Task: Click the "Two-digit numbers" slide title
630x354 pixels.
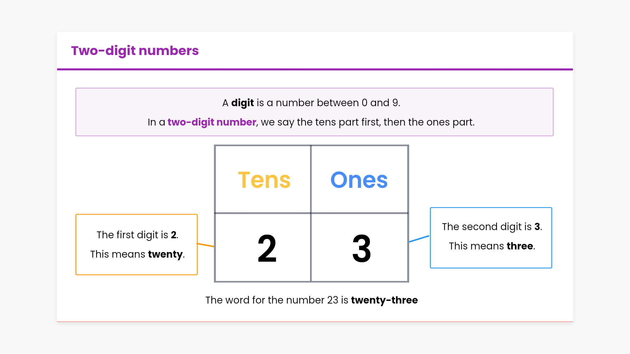Action: (x=135, y=51)
